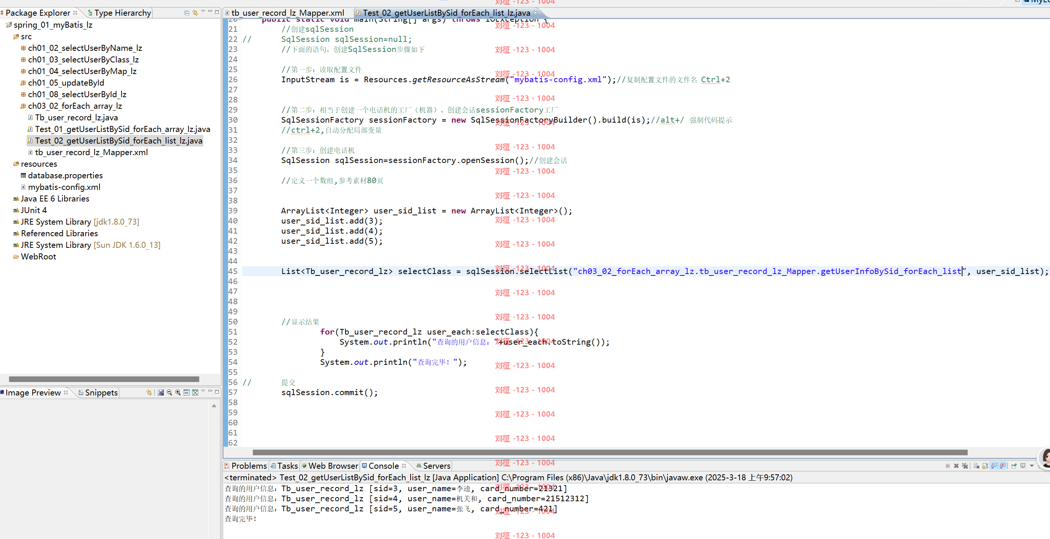This screenshot has height=539, width=1050.
Task: Minimize the Image Preview panel
Action: [210, 391]
